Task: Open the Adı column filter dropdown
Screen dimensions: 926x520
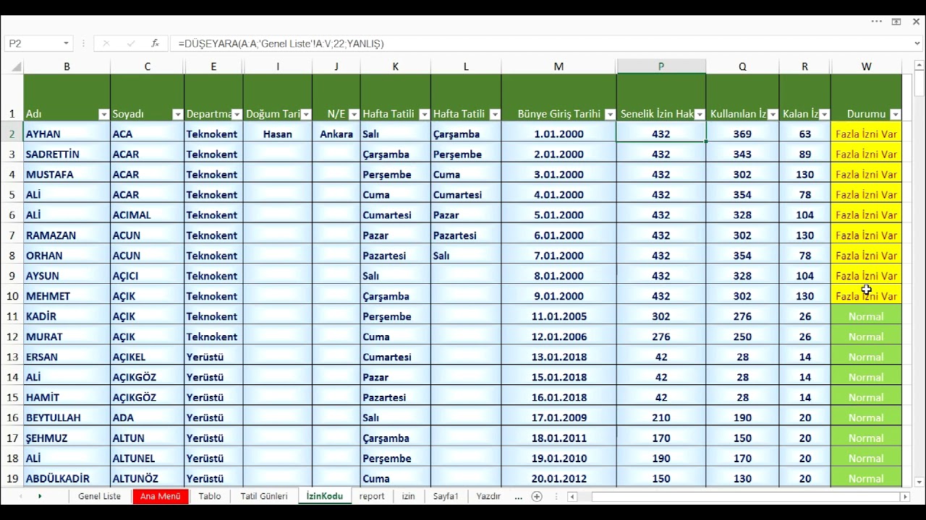Action: (103, 114)
